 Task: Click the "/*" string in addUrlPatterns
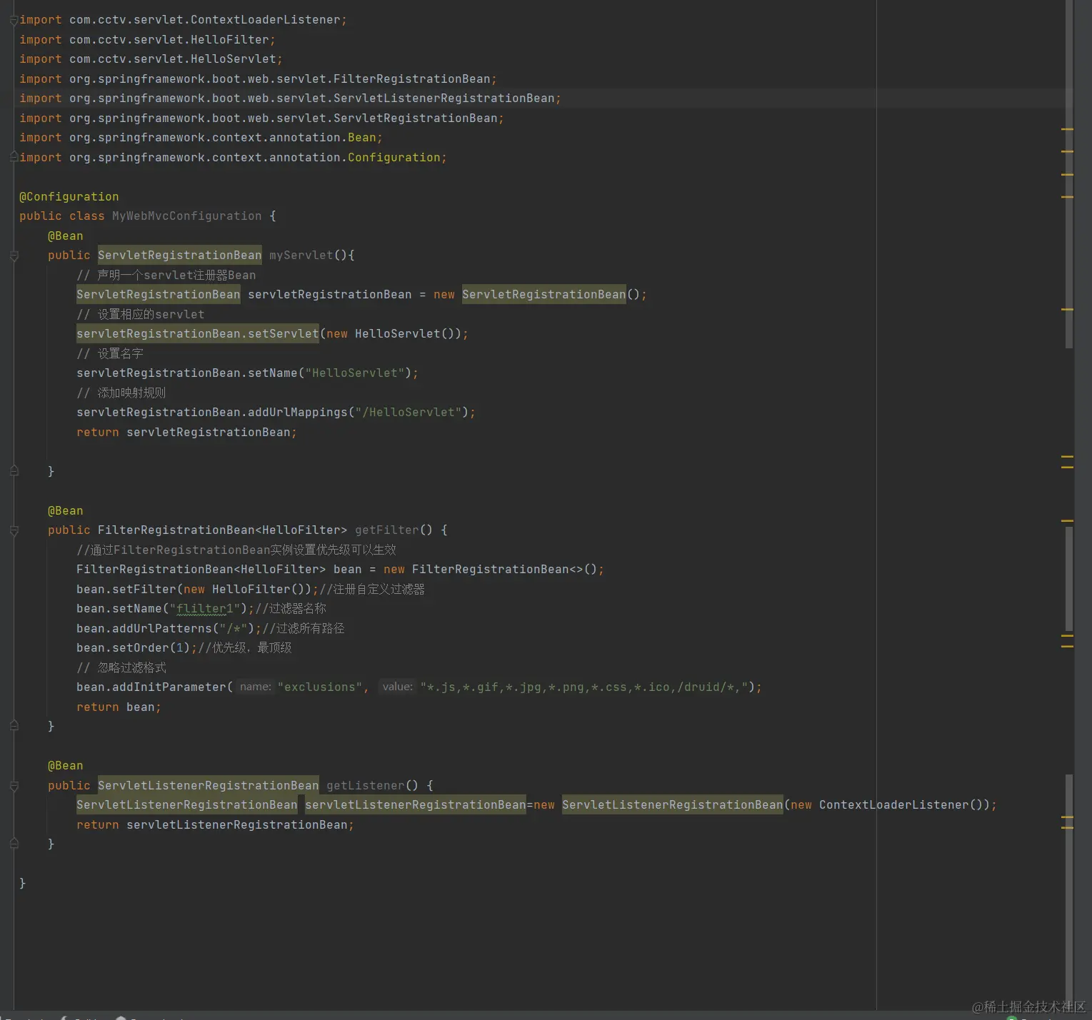[x=234, y=628]
